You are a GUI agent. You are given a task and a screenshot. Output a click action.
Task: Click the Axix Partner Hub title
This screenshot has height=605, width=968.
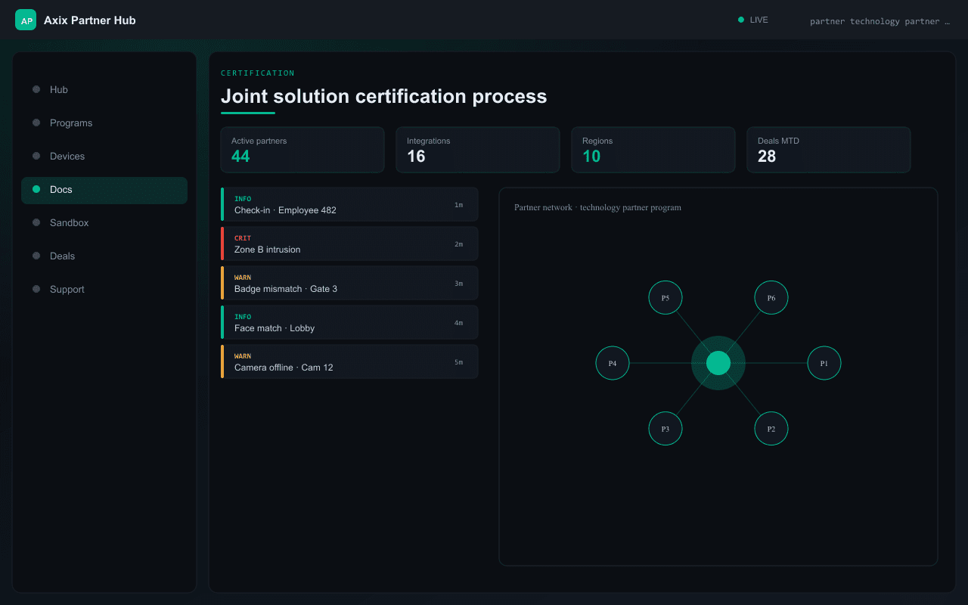point(90,20)
